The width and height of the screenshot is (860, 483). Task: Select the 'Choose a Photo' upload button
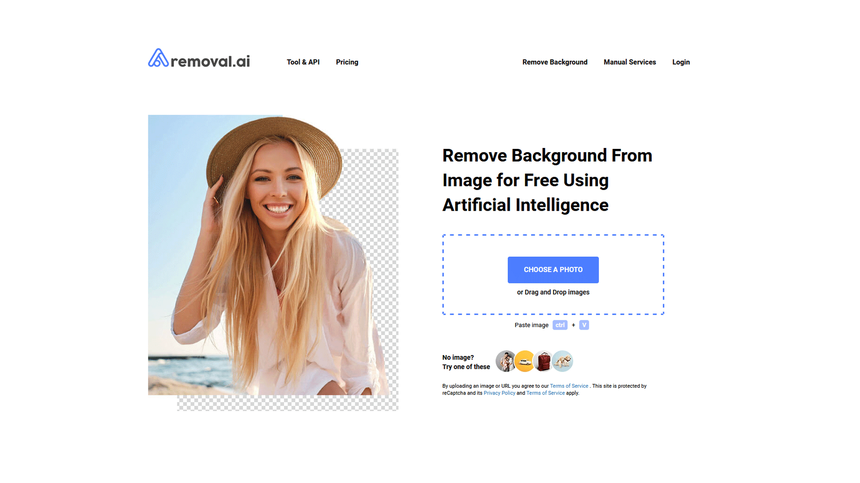pyautogui.click(x=553, y=269)
